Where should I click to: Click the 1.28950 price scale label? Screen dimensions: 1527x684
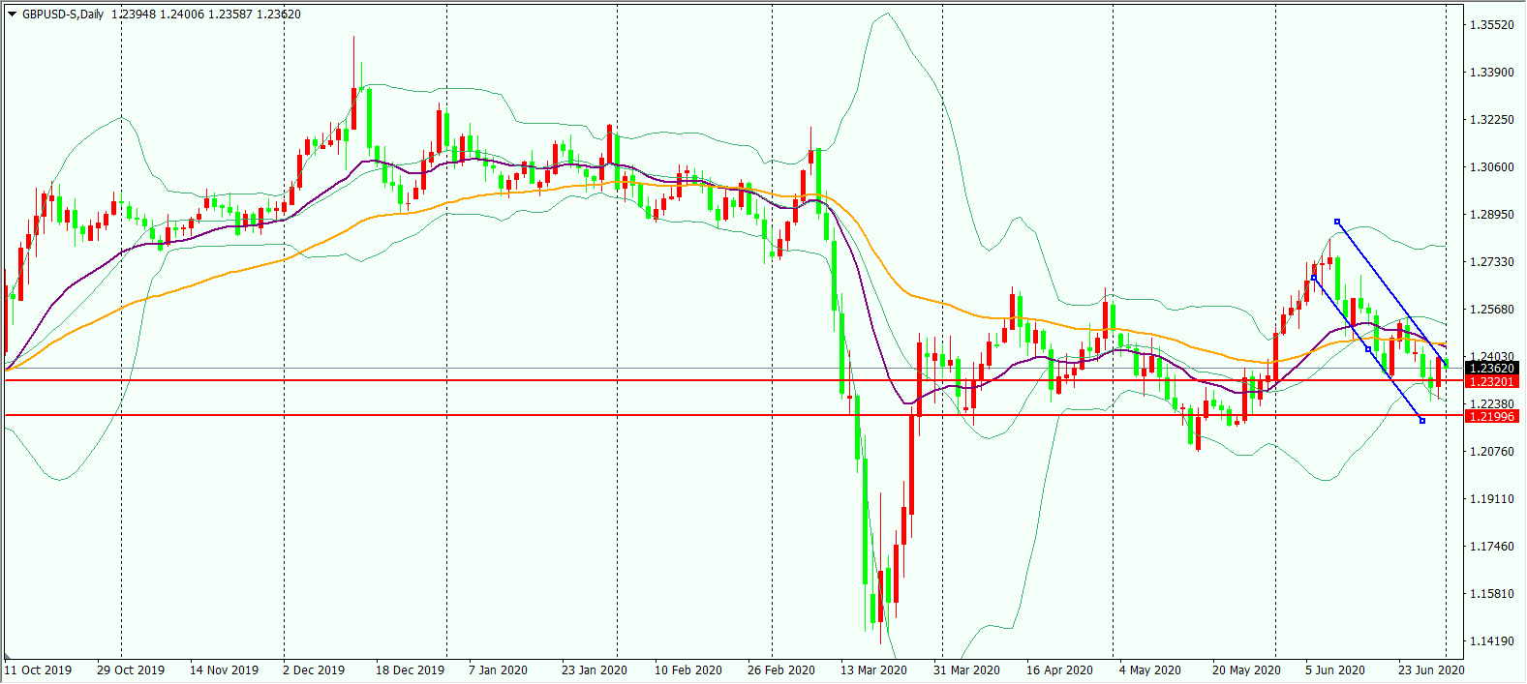(x=1492, y=214)
